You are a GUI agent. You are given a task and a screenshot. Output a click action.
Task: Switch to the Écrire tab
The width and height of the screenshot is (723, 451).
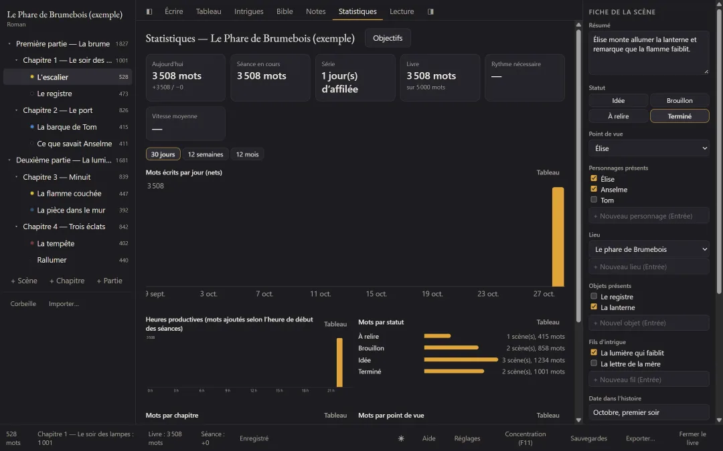pyautogui.click(x=174, y=11)
